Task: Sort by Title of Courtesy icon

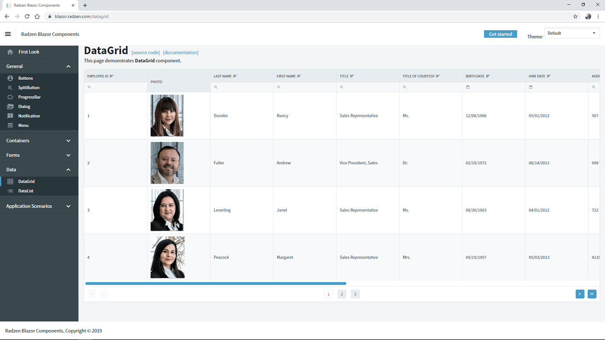Action: click(438, 76)
